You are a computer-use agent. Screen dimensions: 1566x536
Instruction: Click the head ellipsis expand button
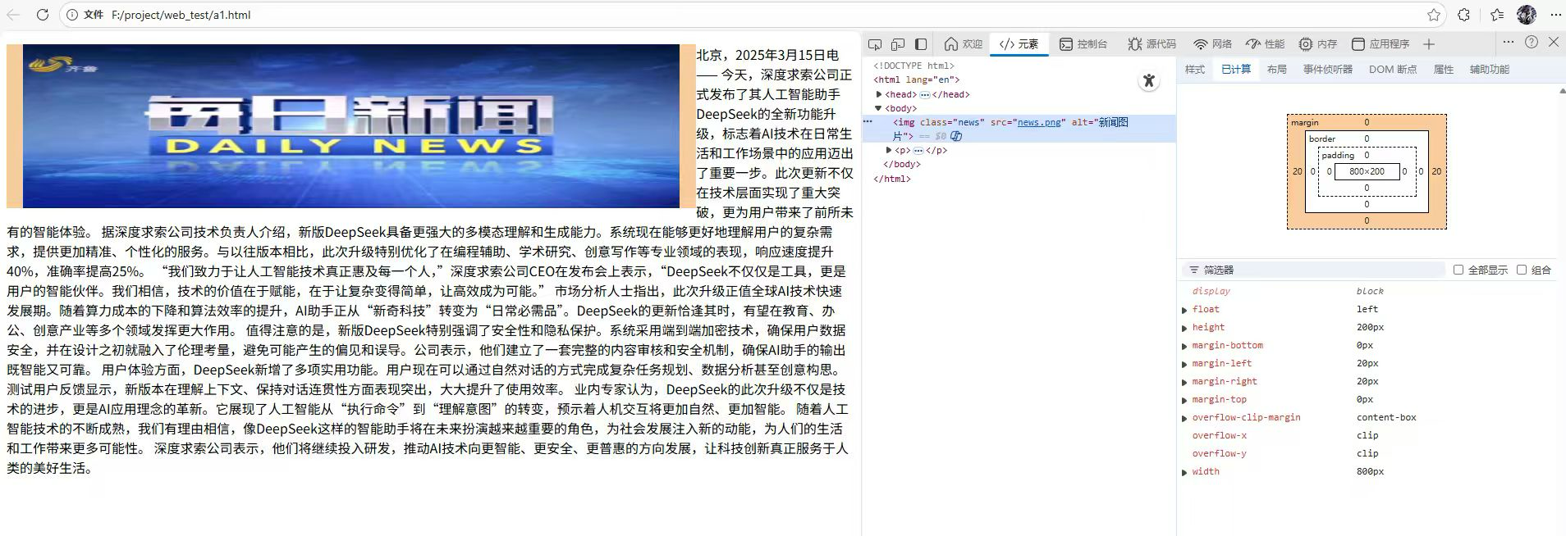pyautogui.click(x=925, y=94)
